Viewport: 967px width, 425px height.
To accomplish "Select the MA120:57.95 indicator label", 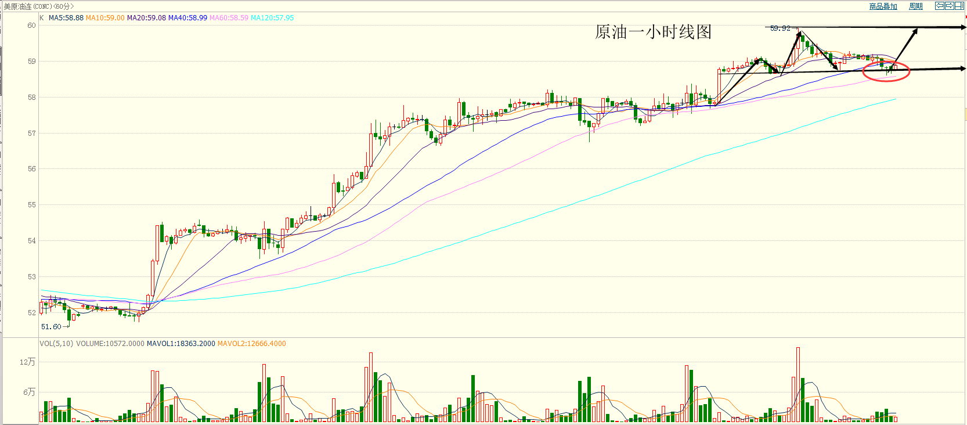I will point(272,18).
